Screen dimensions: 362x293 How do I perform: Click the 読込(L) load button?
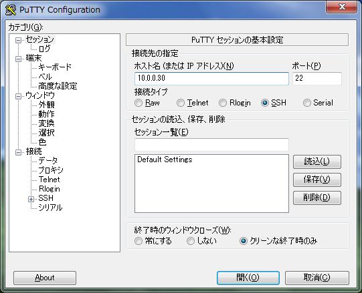point(317,162)
